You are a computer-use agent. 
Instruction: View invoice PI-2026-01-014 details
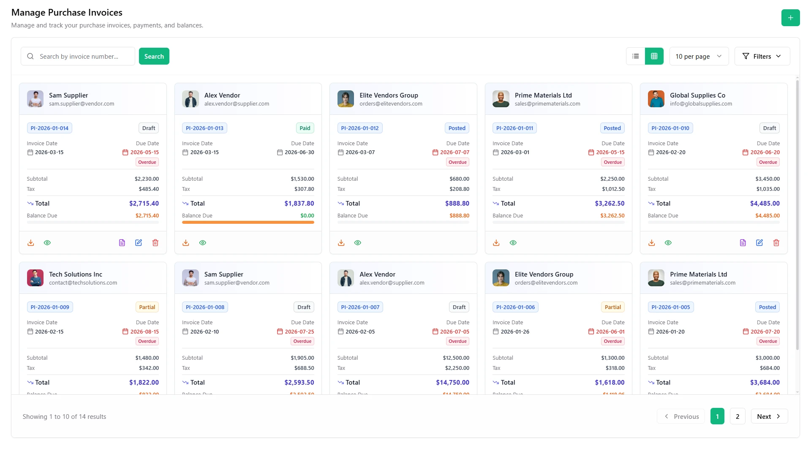(47, 243)
